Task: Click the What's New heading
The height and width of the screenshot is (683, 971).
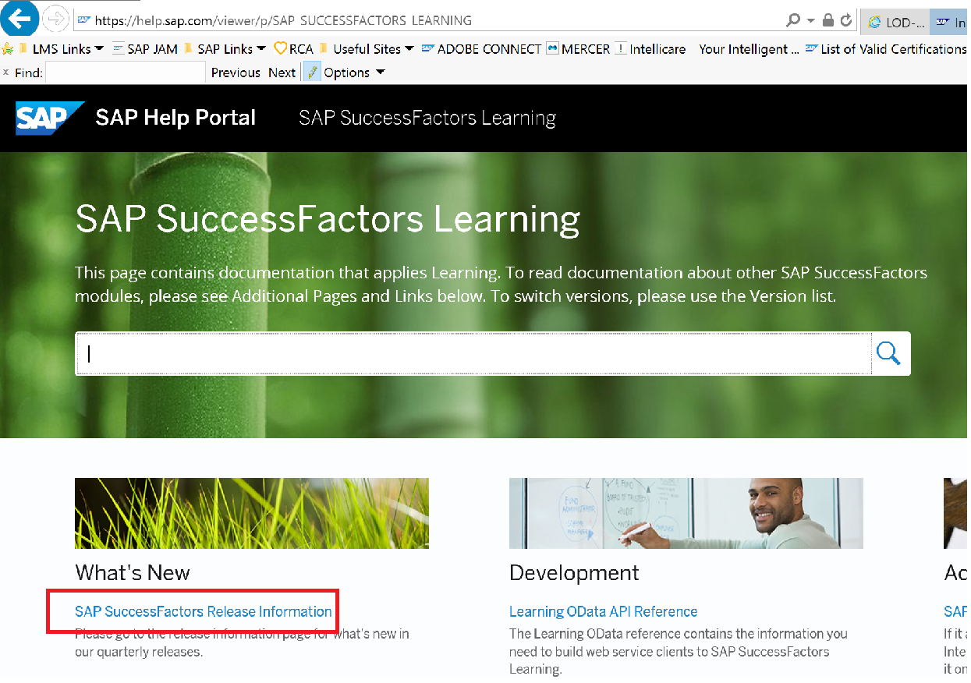Action: pyautogui.click(x=133, y=573)
